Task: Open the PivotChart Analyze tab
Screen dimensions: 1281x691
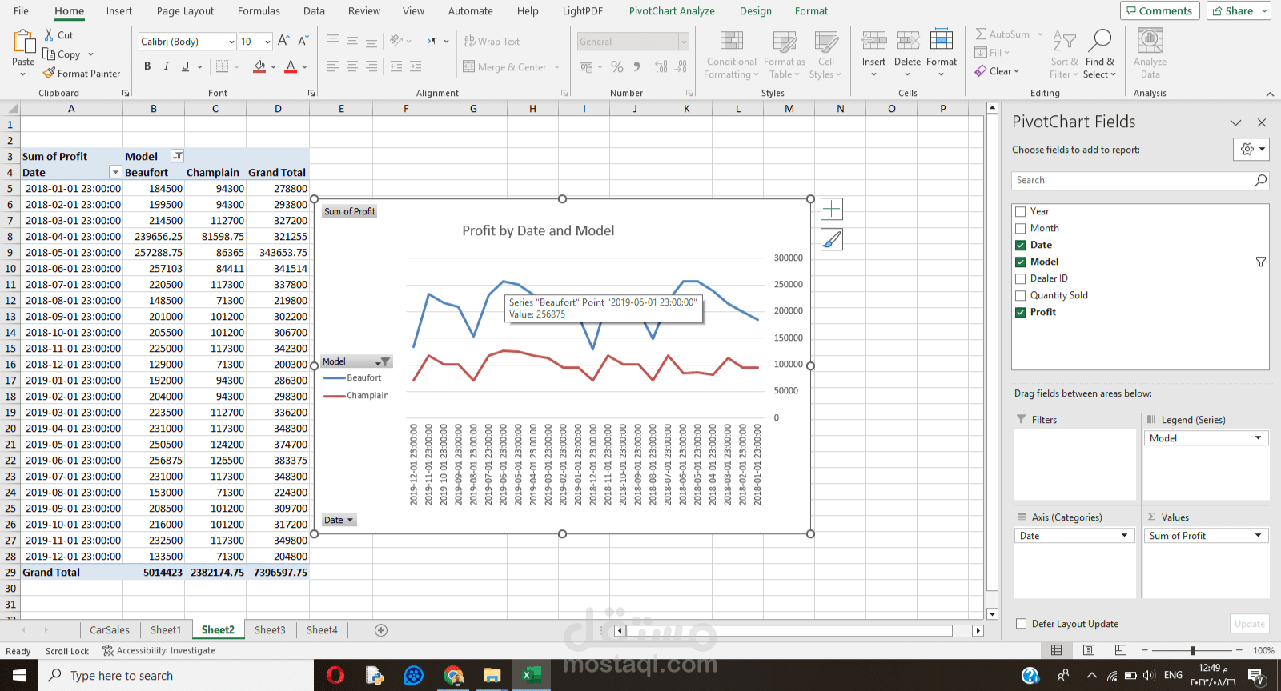Action: pyautogui.click(x=672, y=11)
